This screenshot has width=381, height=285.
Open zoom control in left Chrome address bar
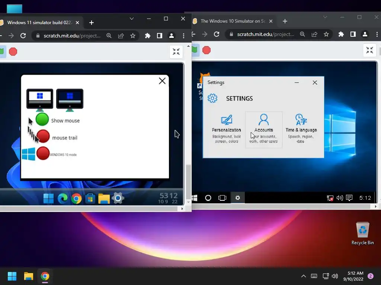point(109,36)
